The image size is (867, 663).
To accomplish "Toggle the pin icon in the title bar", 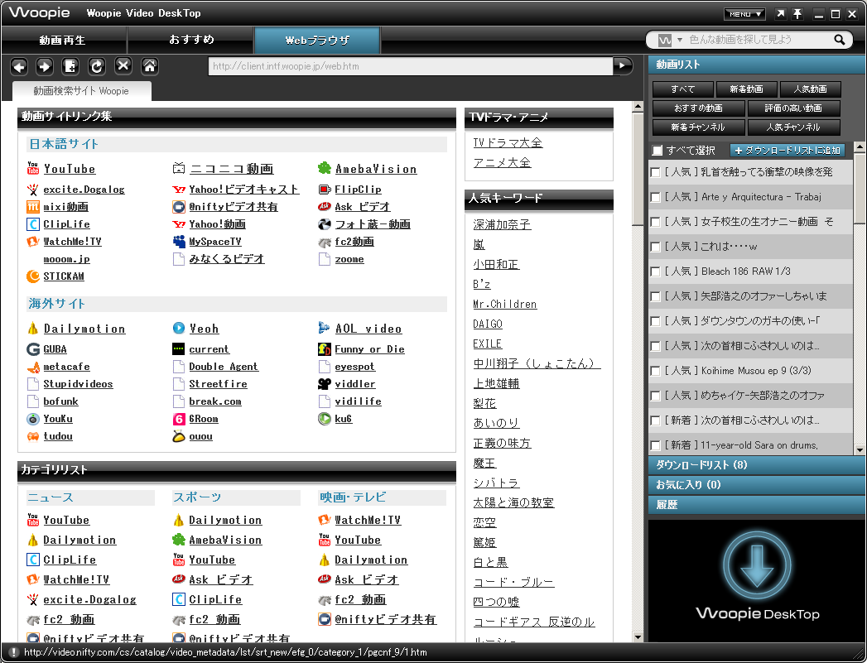I will 797,14.
